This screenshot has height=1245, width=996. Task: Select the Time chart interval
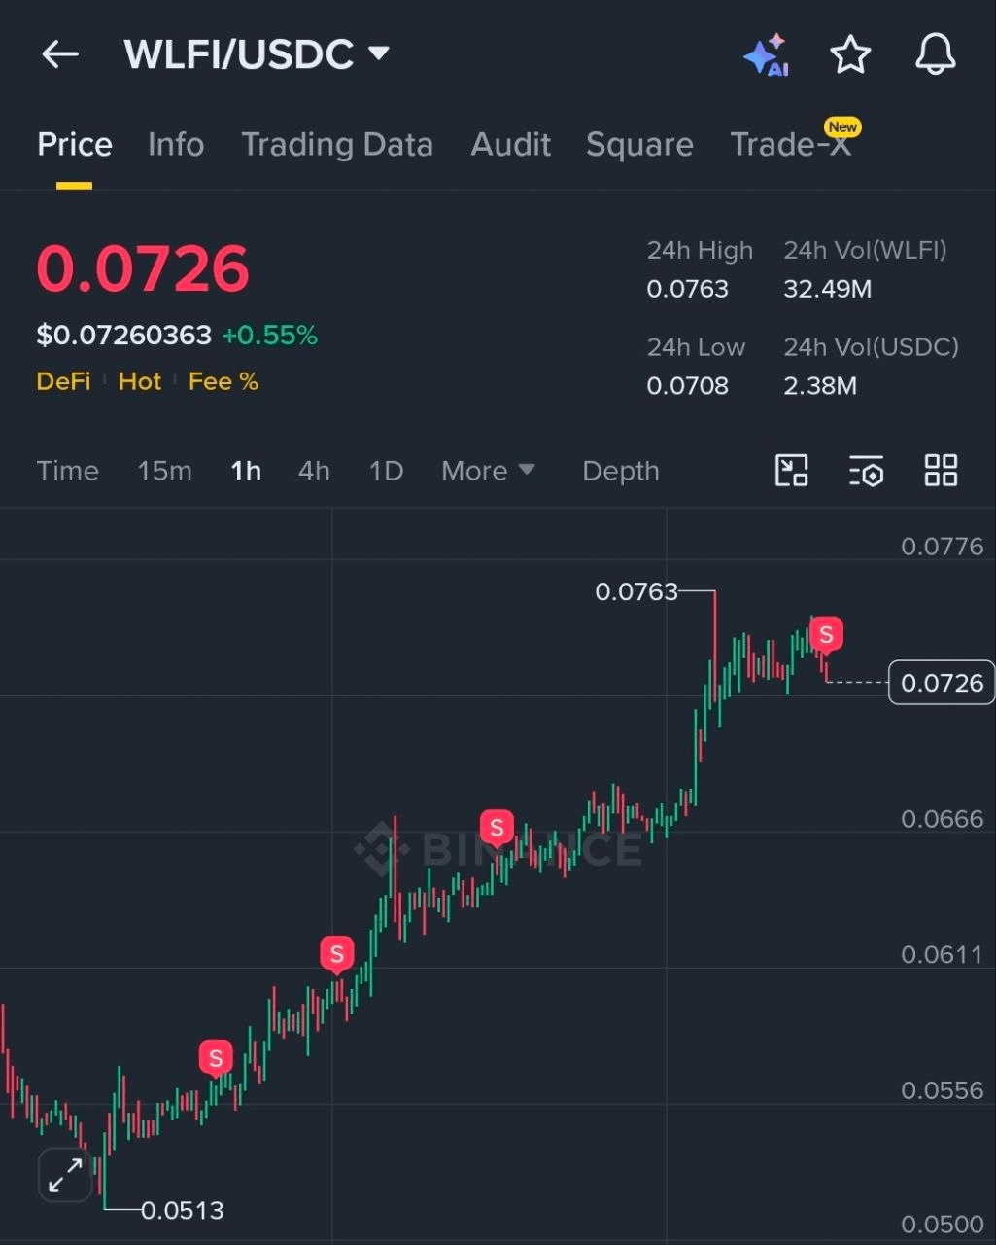click(68, 471)
